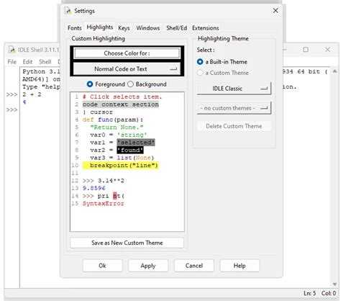Screen dimensions: 341x301
Task: Open the IDLE Classic theme dropdown
Action: pyautogui.click(x=234, y=89)
